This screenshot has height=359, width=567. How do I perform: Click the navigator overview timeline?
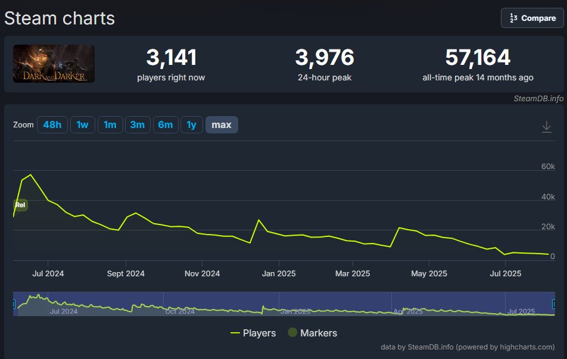click(x=284, y=304)
